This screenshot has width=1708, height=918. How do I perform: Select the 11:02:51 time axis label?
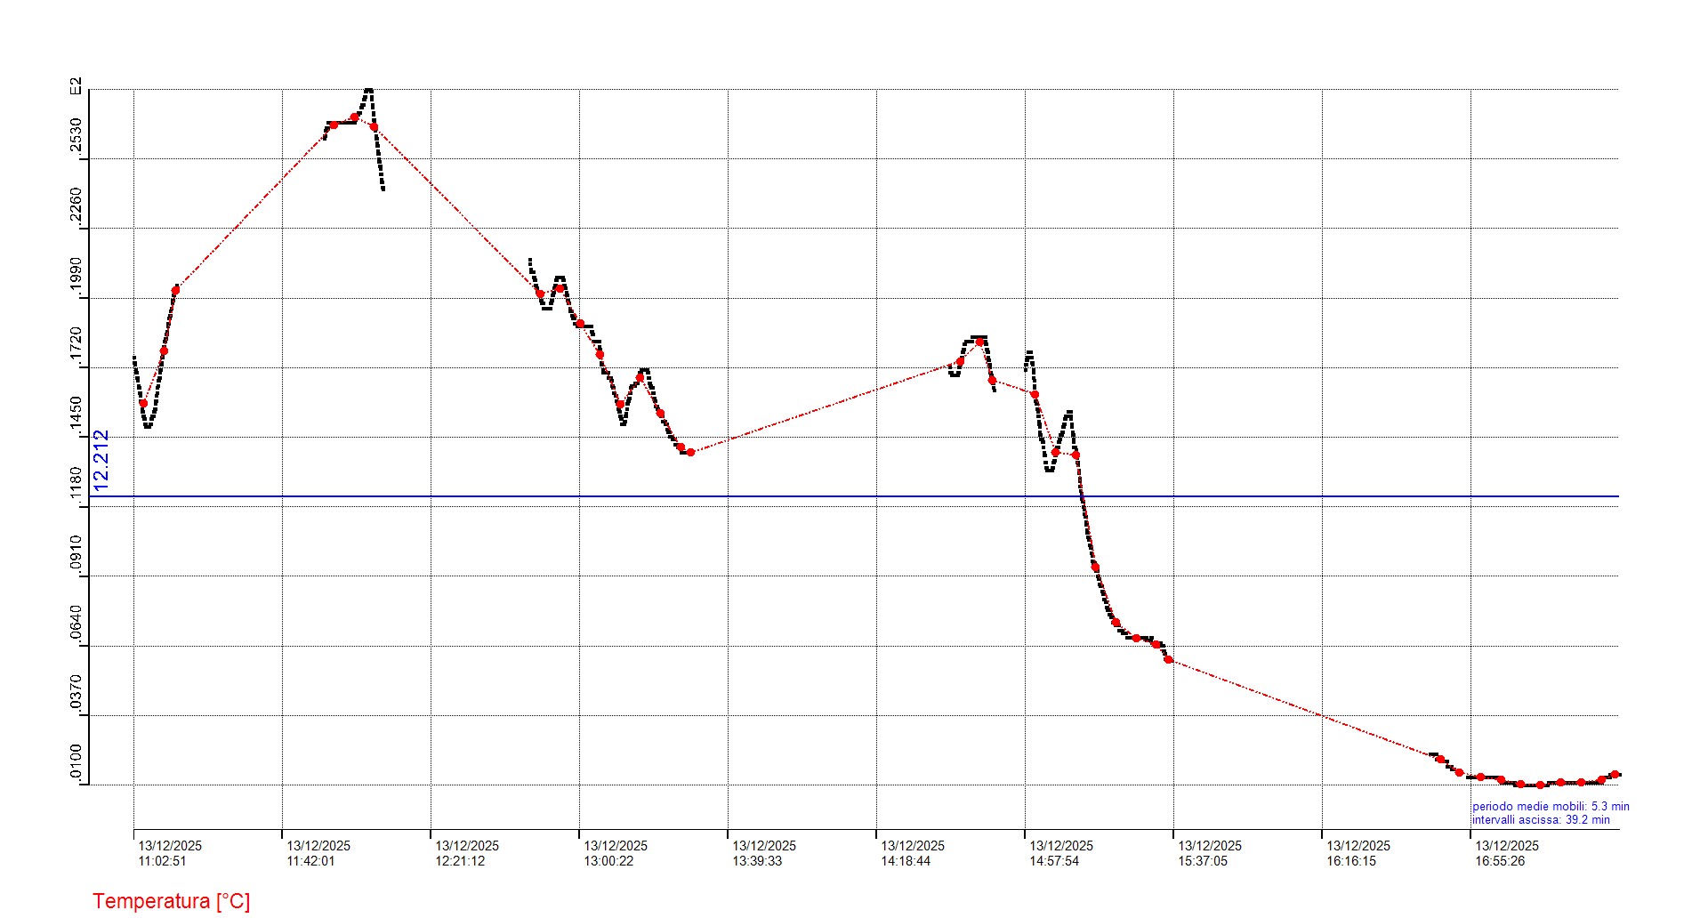coord(162,861)
